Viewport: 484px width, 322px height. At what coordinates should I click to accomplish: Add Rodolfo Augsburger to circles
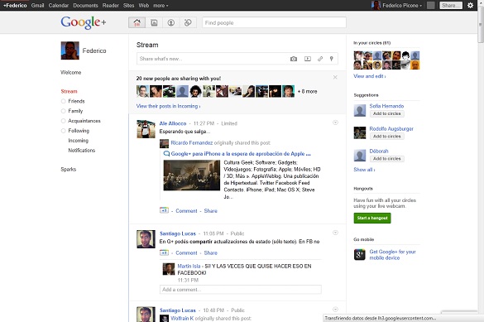coord(386,136)
